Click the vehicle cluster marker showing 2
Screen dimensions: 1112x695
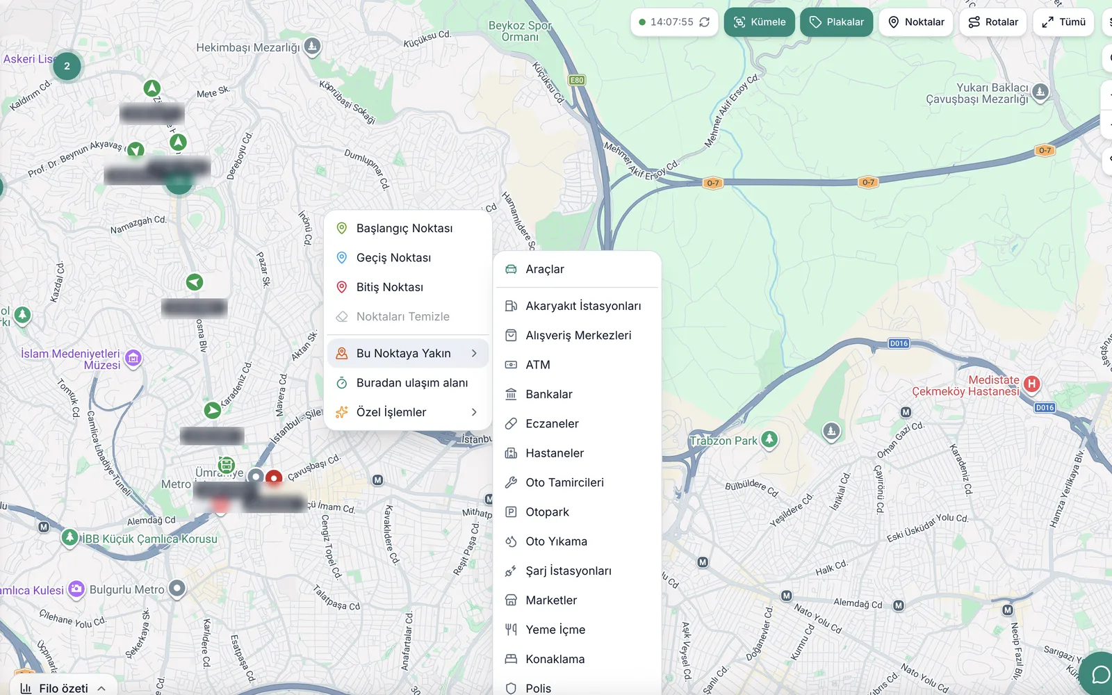[x=67, y=66]
